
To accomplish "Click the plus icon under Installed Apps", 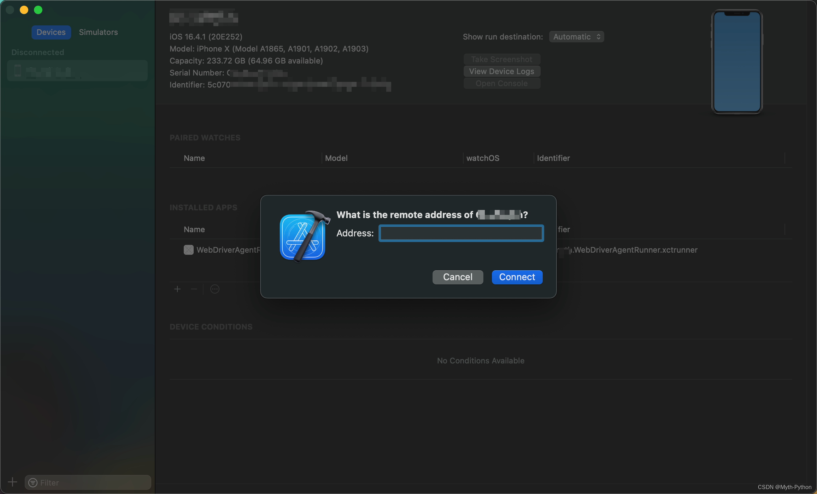I will [177, 289].
